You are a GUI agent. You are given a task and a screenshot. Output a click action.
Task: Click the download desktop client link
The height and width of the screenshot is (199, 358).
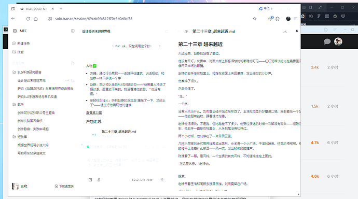[64, 186]
